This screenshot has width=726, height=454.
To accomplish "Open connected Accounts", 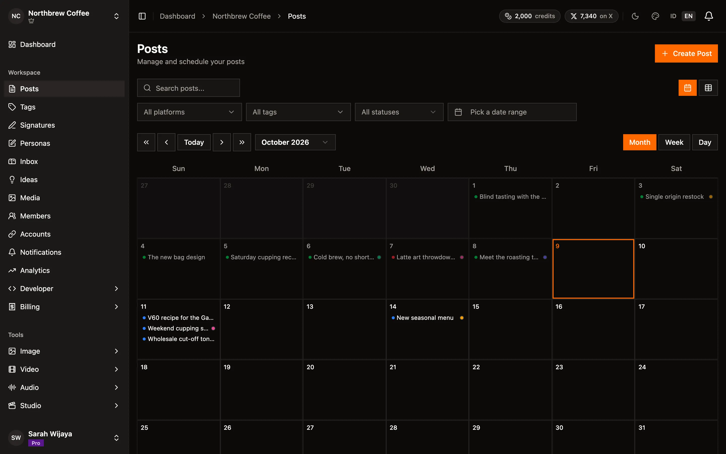I will (x=64, y=234).
